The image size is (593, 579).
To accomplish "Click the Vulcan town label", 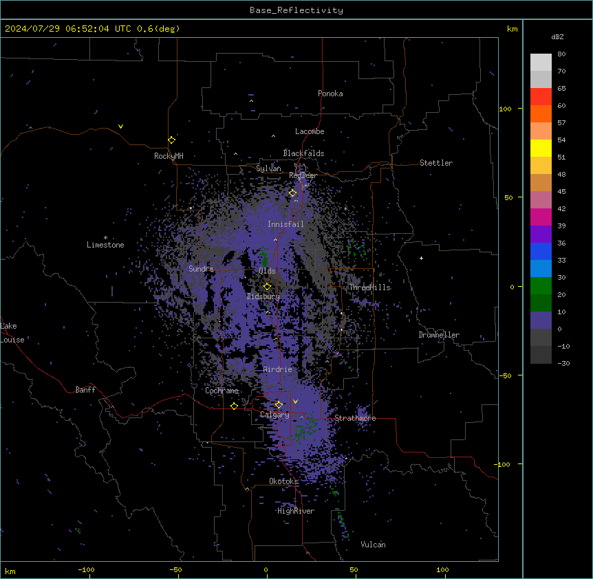I will point(374,545).
